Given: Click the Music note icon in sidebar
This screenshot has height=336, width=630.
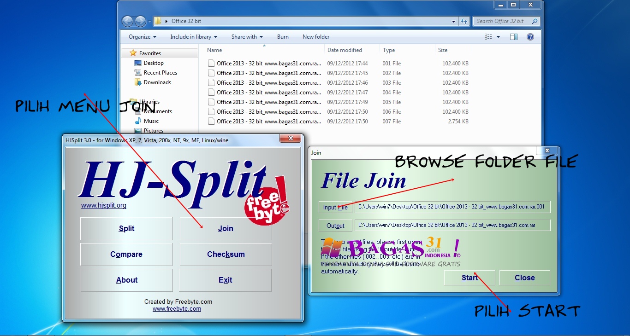Looking at the screenshot, I should pyautogui.click(x=138, y=121).
